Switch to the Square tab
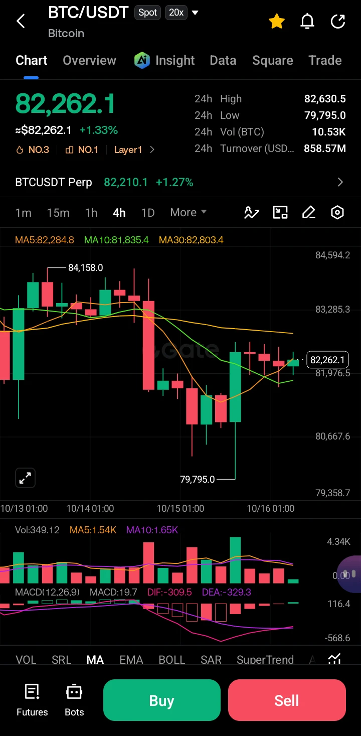Image resolution: width=361 pixels, height=736 pixels. [273, 60]
